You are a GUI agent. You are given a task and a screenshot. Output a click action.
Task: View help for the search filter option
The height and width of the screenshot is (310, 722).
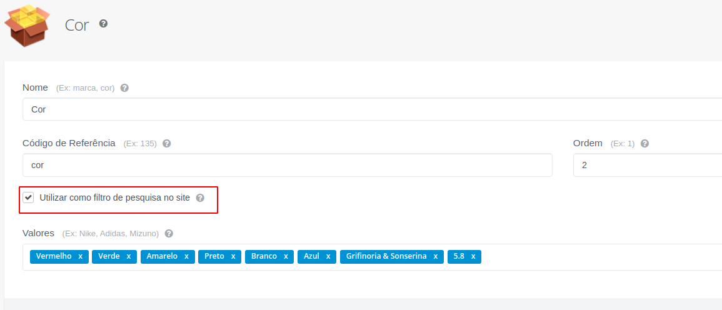[200, 197]
